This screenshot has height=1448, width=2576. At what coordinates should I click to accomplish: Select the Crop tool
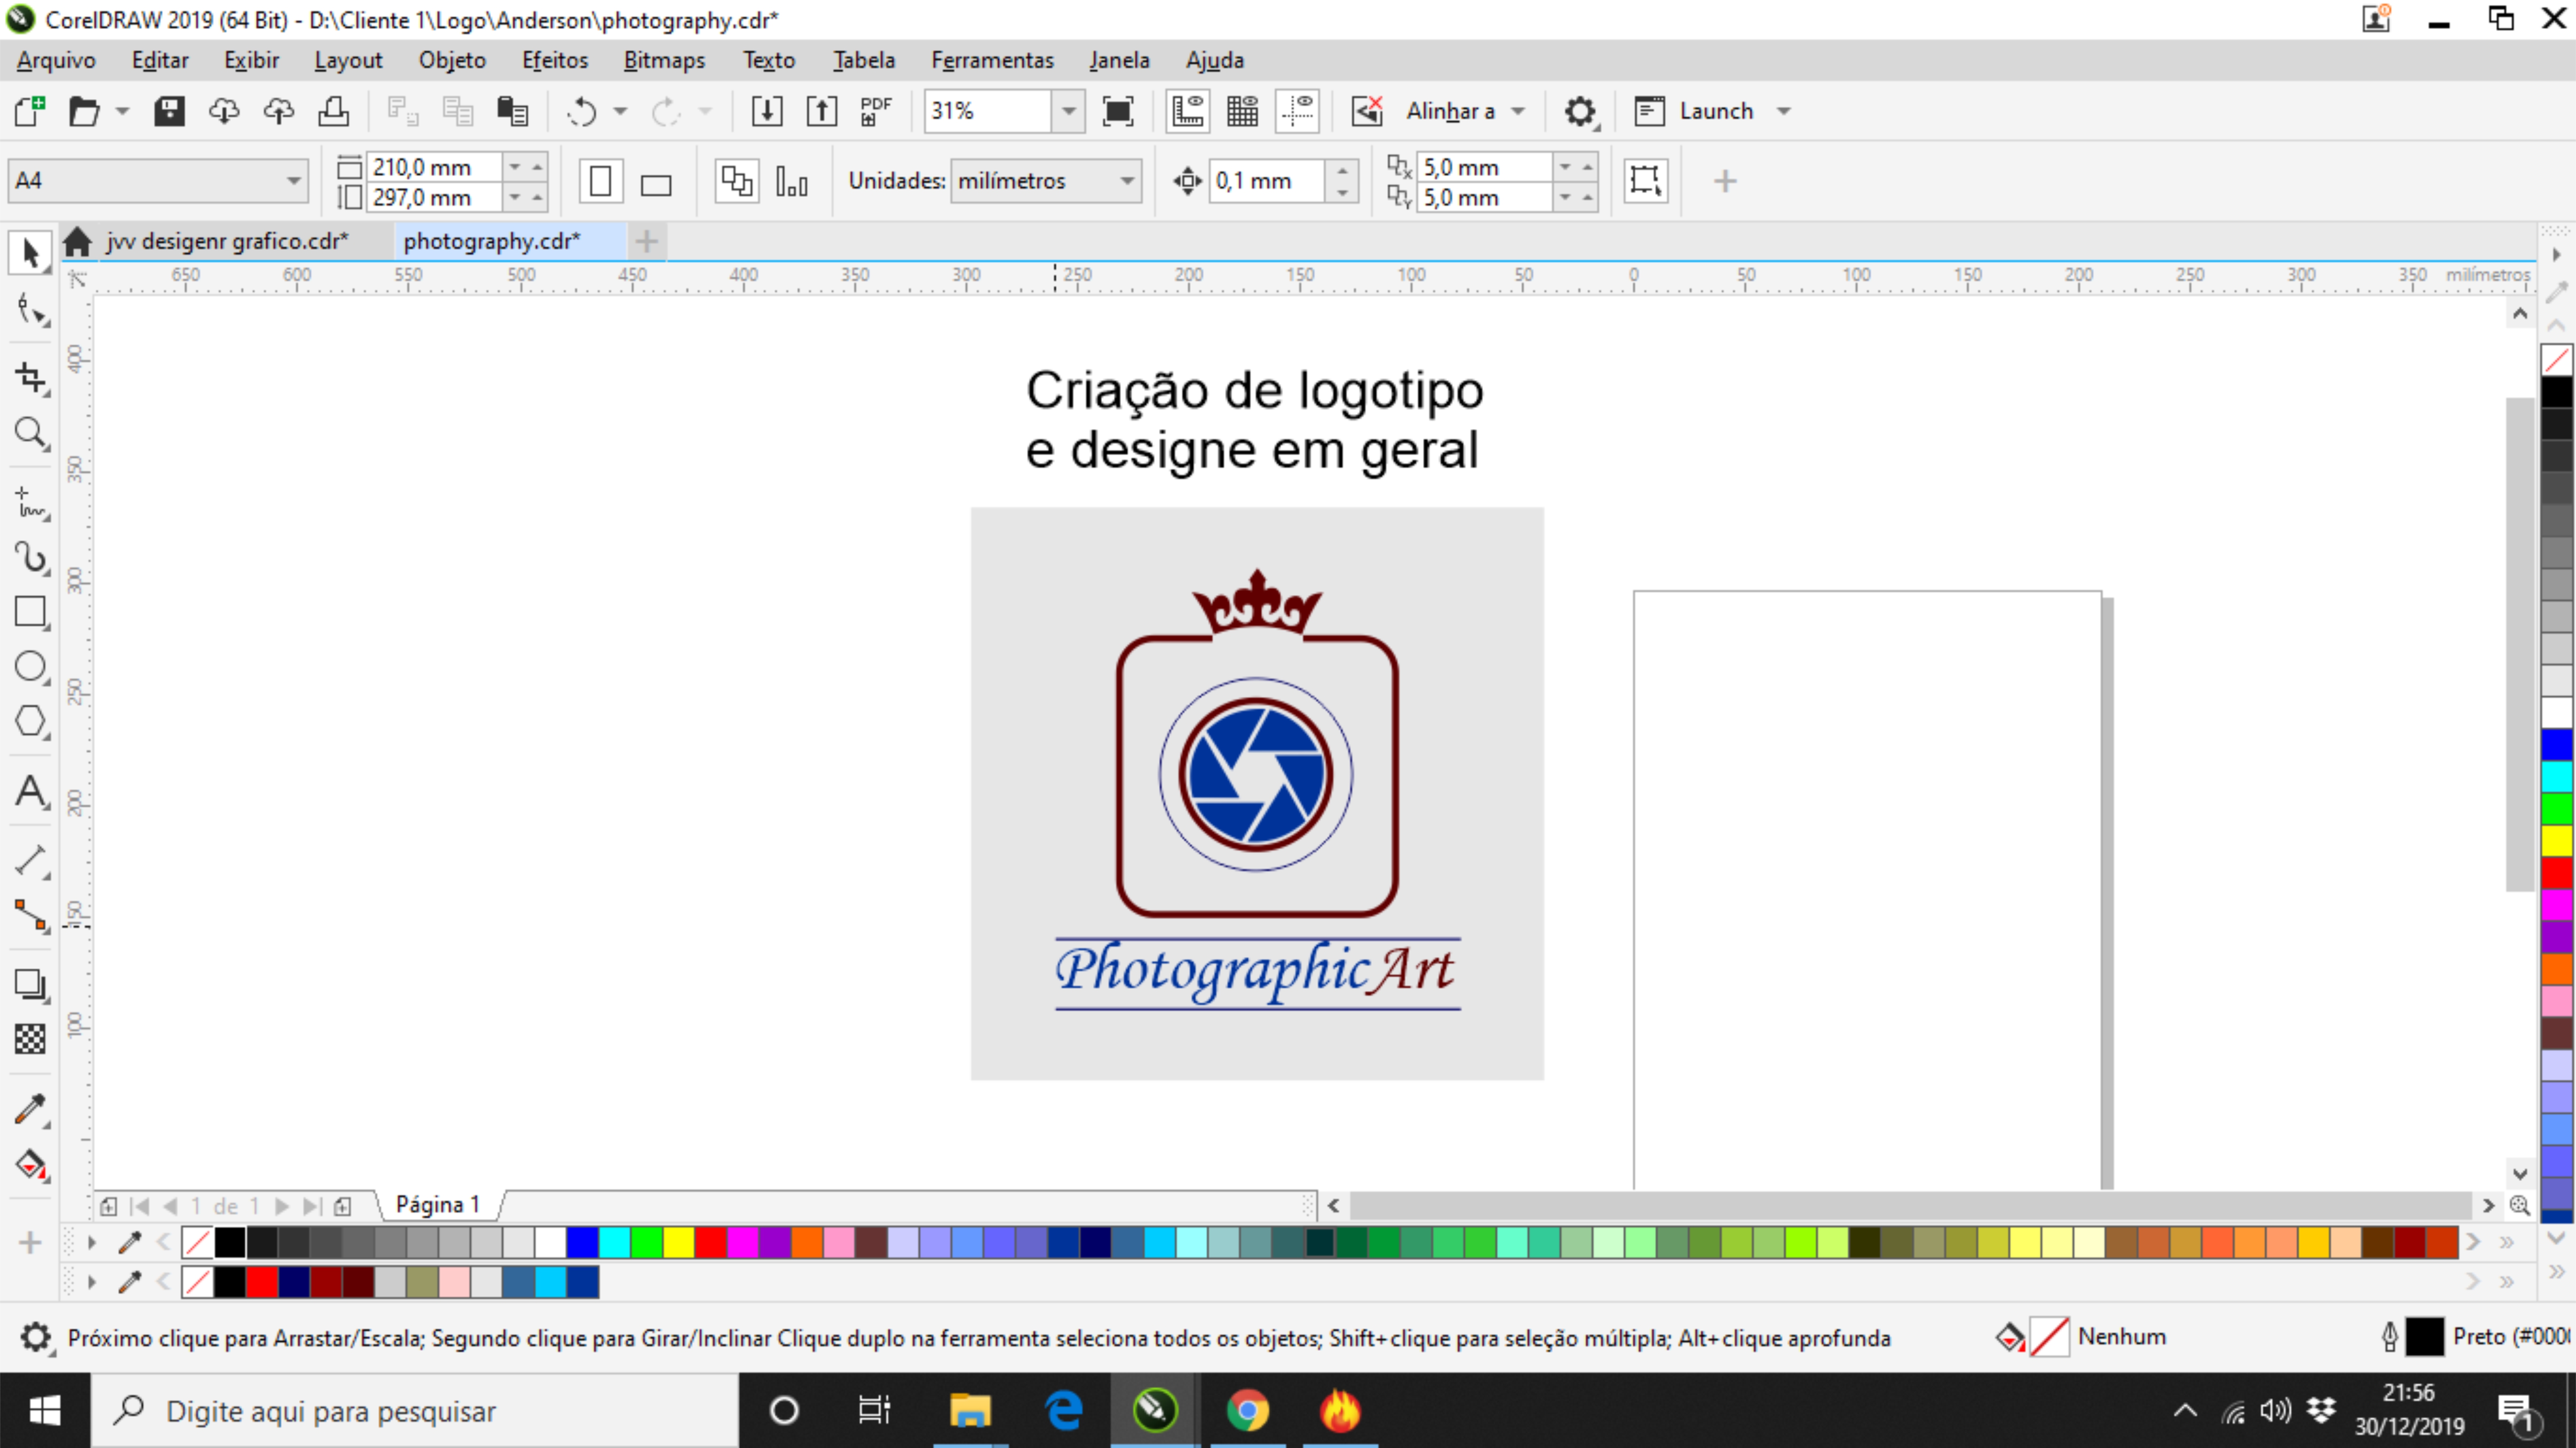(30, 378)
